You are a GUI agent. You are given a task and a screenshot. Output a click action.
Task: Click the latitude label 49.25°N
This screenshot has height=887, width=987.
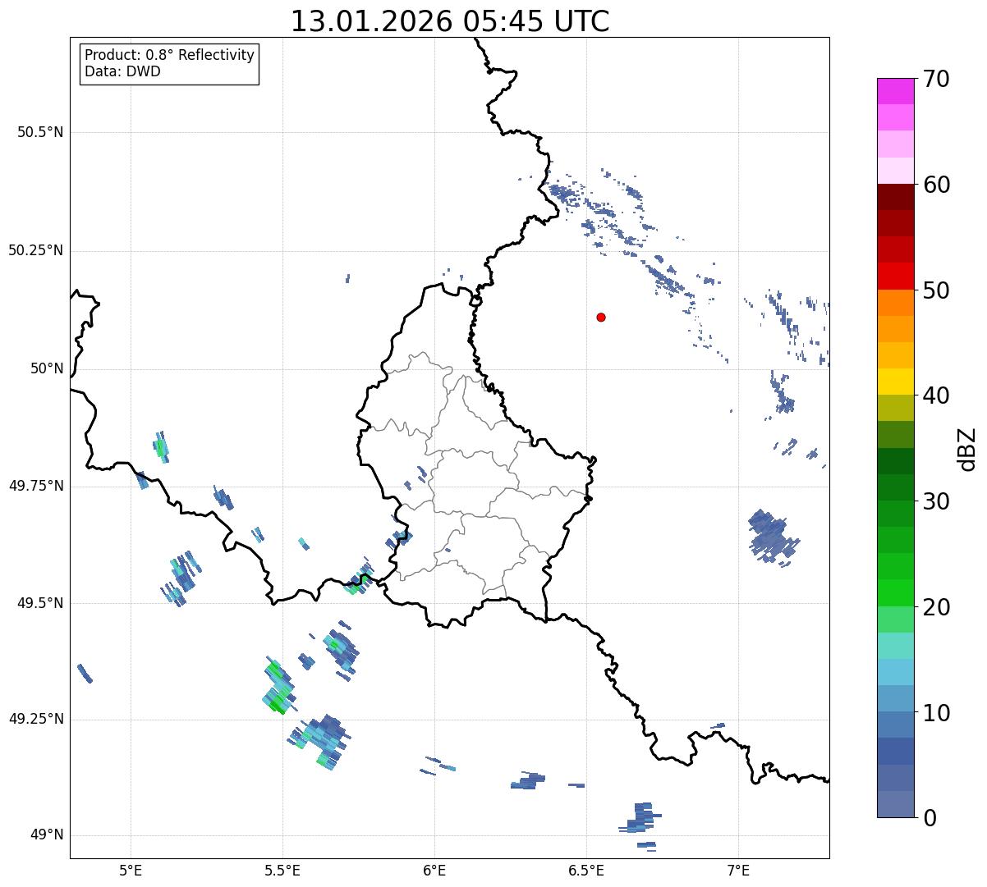click(36, 719)
